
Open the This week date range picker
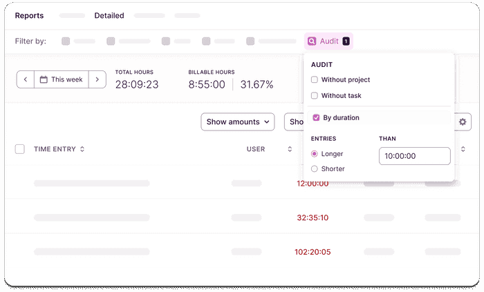tap(62, 79)
